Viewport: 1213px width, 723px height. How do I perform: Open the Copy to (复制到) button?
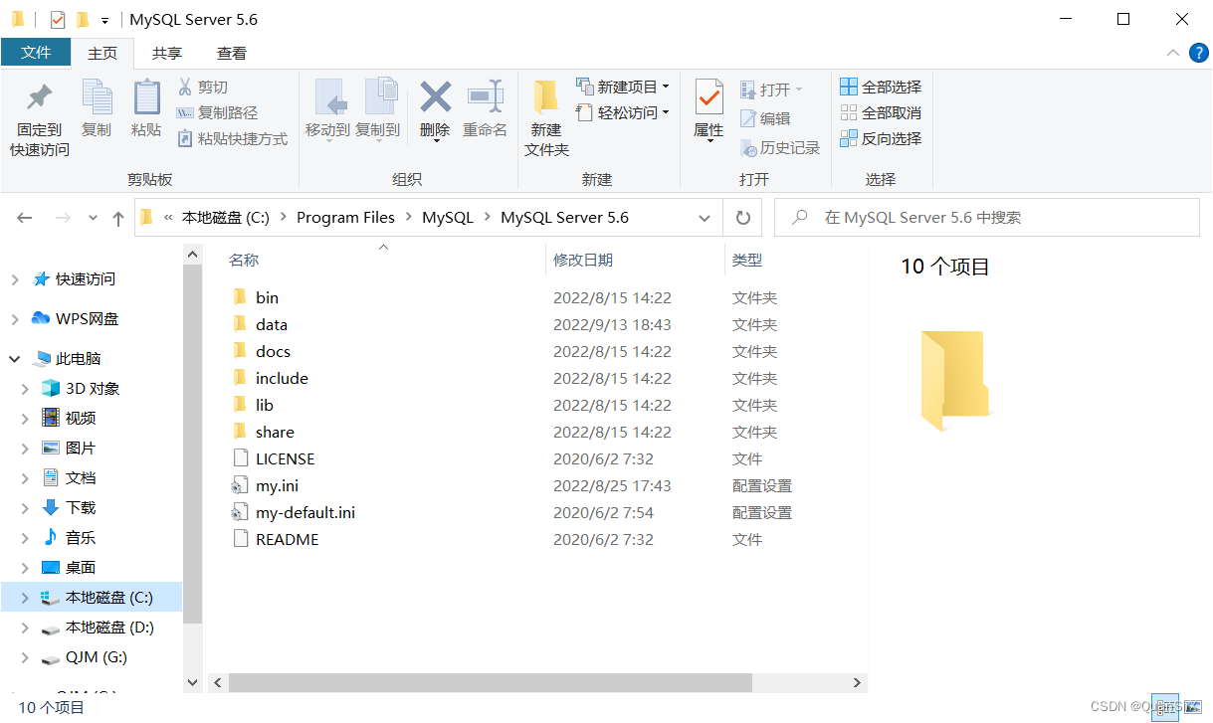[x=378, y=109]
